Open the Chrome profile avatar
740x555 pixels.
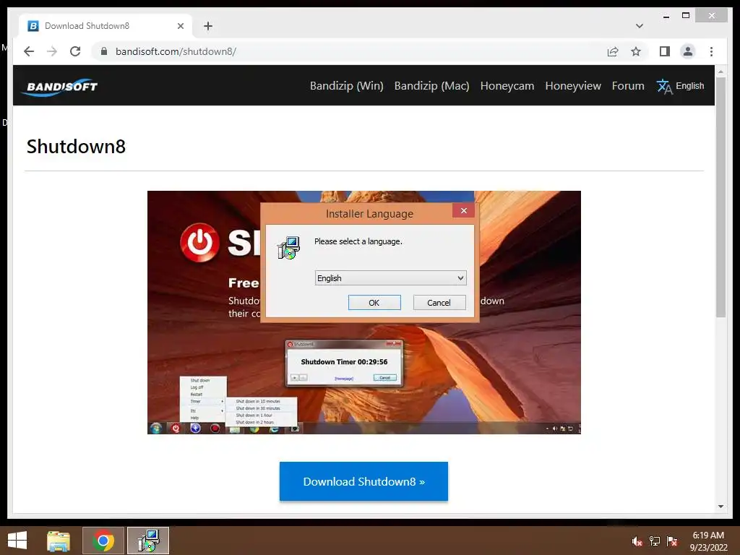(688, 51)
